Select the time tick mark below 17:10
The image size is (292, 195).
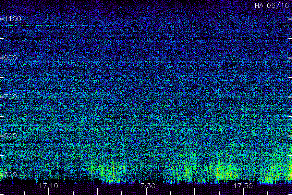click(x=49, y=192)
